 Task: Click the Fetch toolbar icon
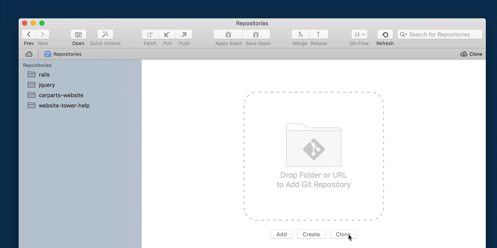tap(150, 34)
